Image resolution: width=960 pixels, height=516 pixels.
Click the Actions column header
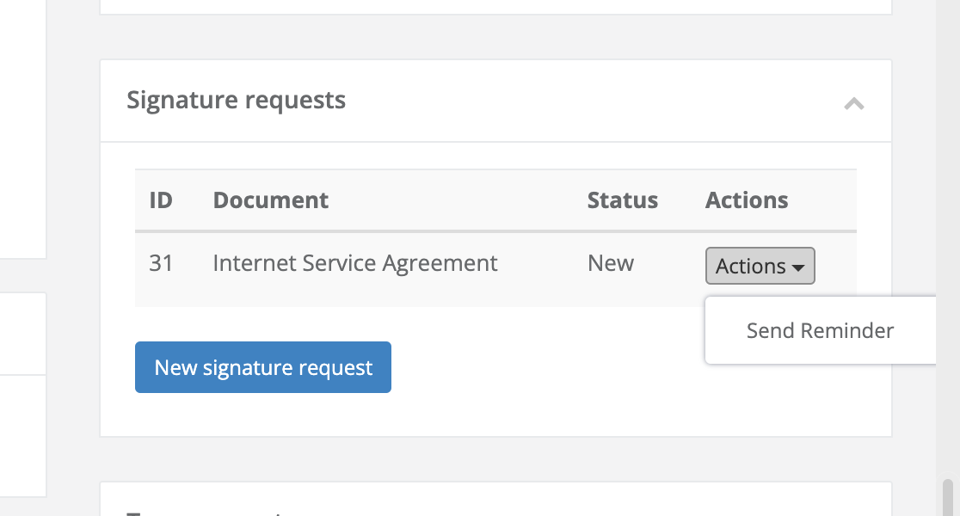tap(746, 200)
